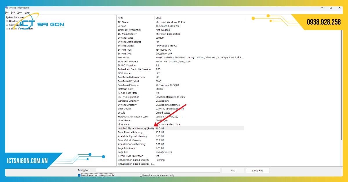The image size is (348, 182).
Task: Select the Secure Boot State item label
Action: [x=128, y=93]
